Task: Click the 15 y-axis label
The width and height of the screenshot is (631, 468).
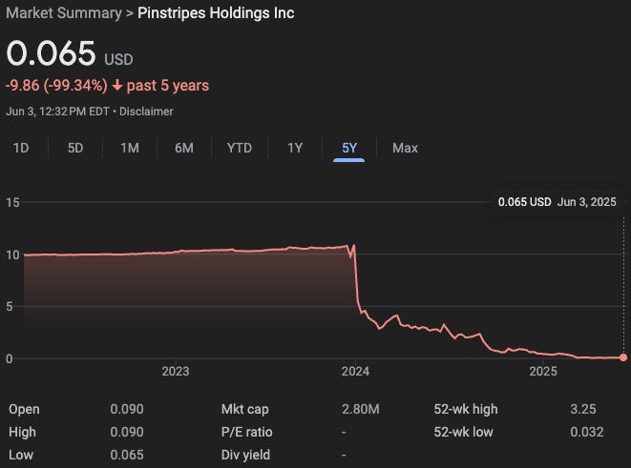Action: coord(12,202)
